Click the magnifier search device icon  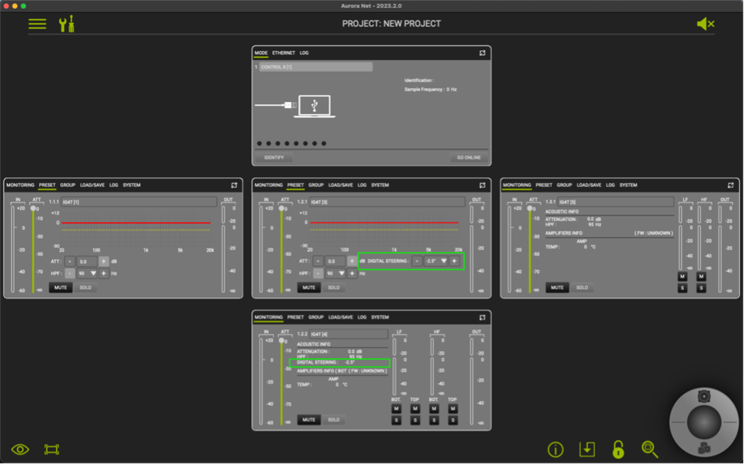click(x=650, y=449)
